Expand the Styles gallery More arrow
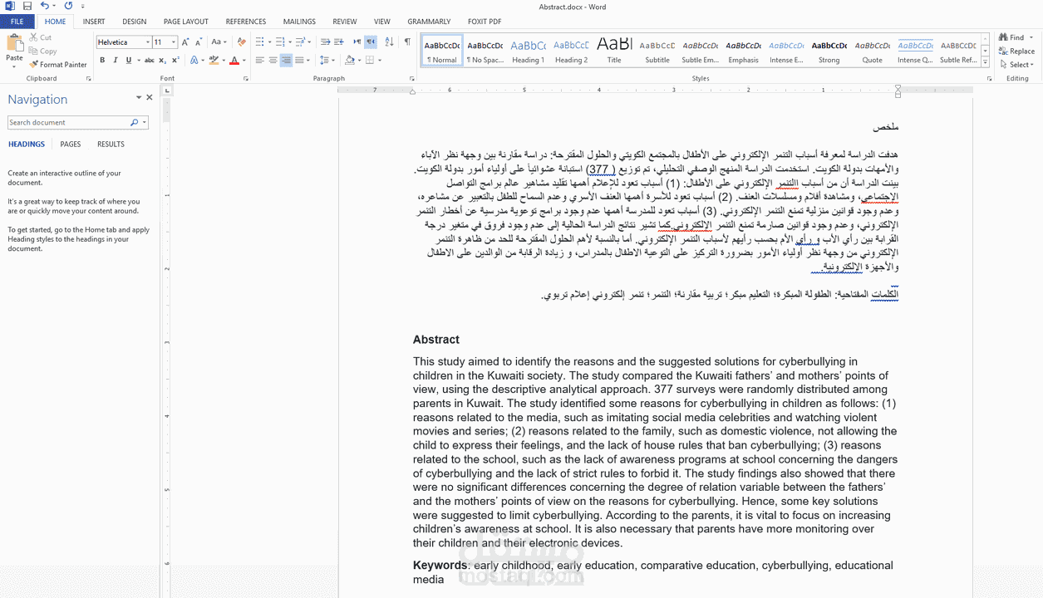This screenshot has height=598, width=1043. click(985, 62)
